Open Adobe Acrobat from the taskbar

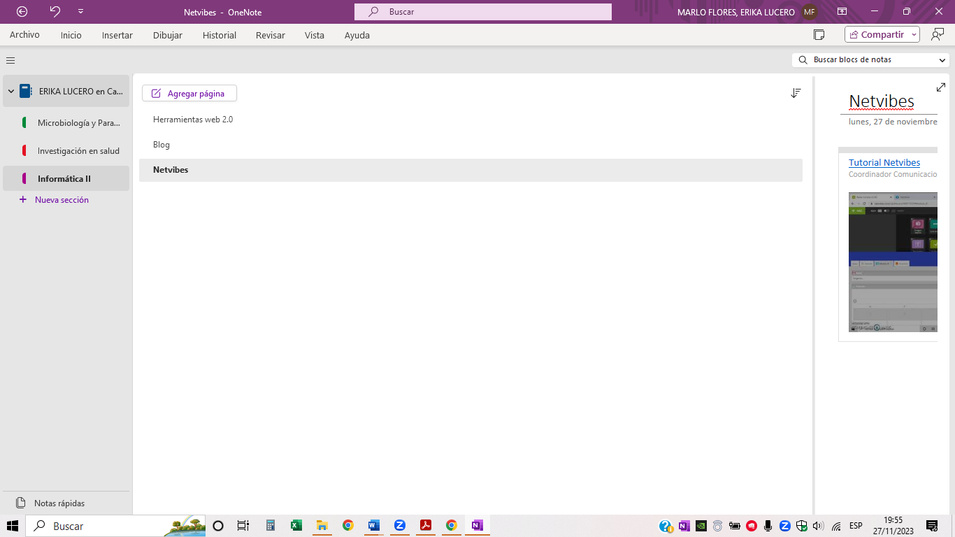425,526
